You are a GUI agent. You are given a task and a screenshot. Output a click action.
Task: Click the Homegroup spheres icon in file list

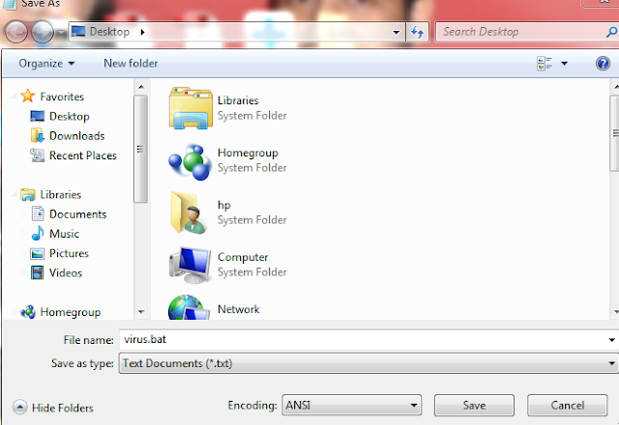(191, 161)
